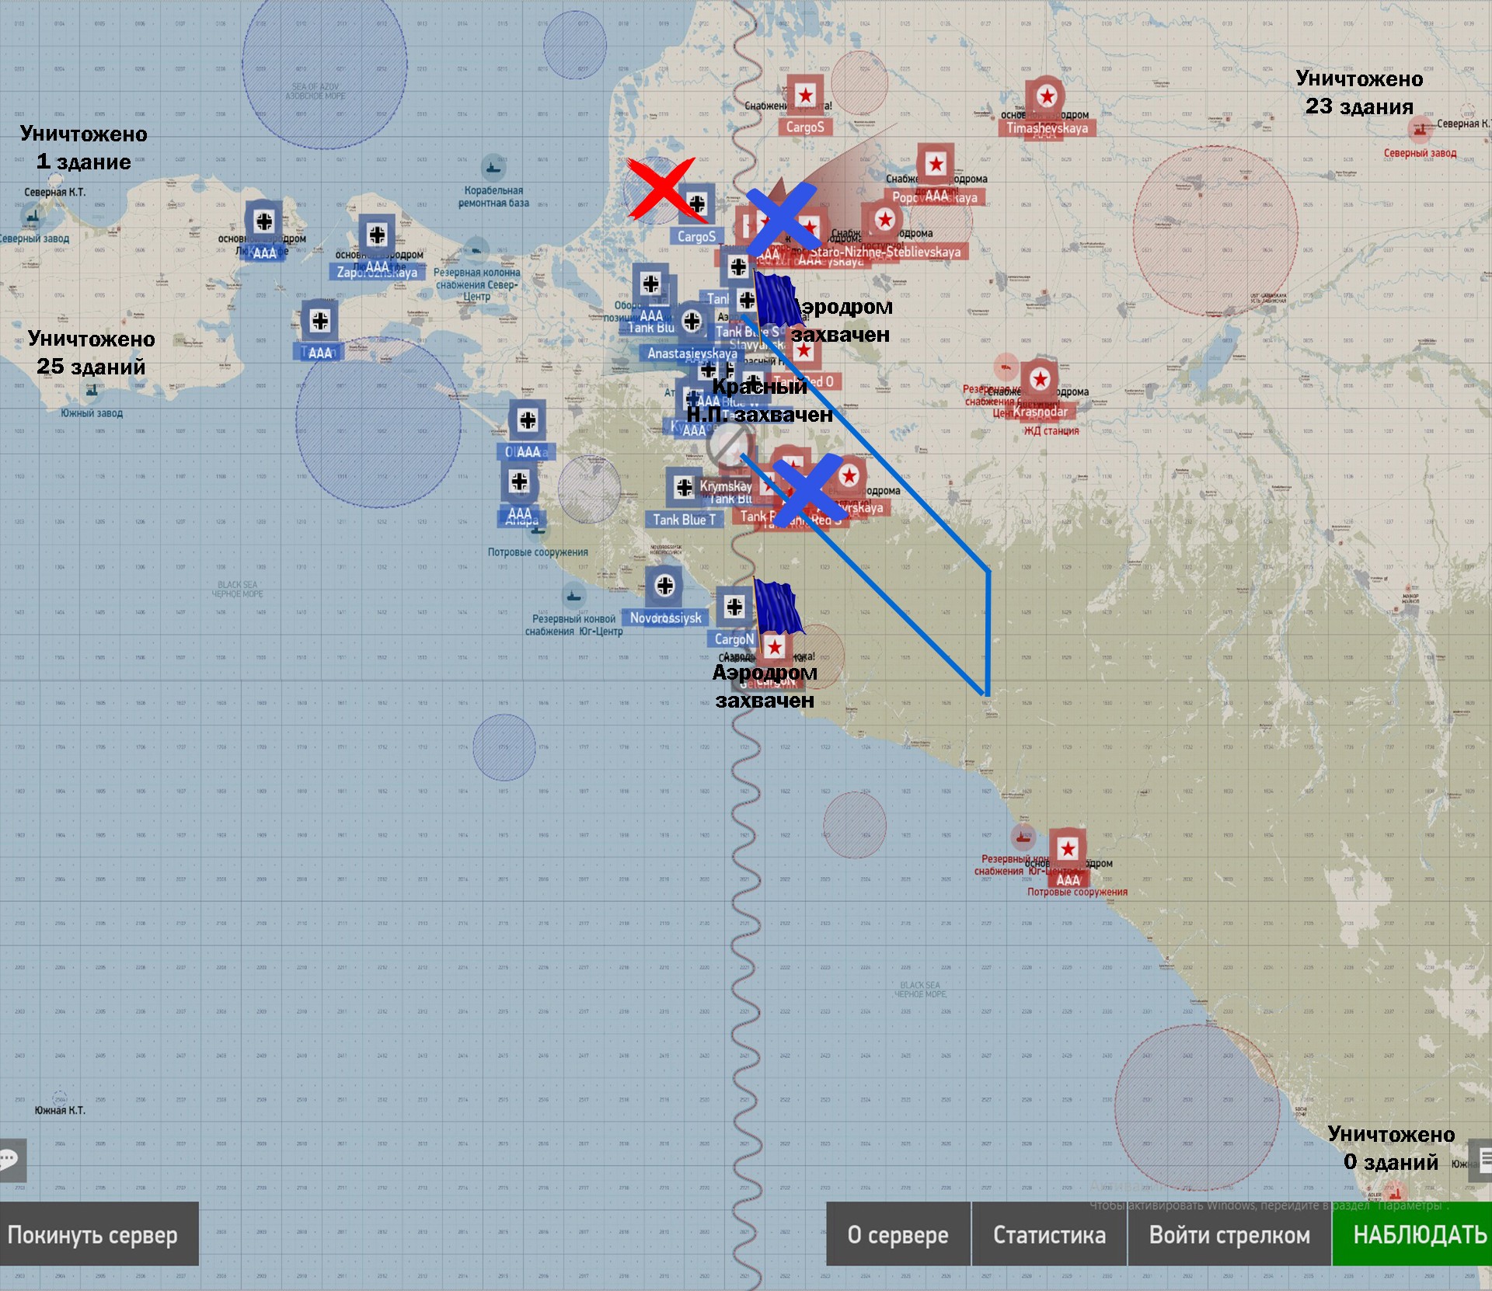Open the chat speech bubble icon
The height and width of the screenshot is (1291, 1492).
11,1160
